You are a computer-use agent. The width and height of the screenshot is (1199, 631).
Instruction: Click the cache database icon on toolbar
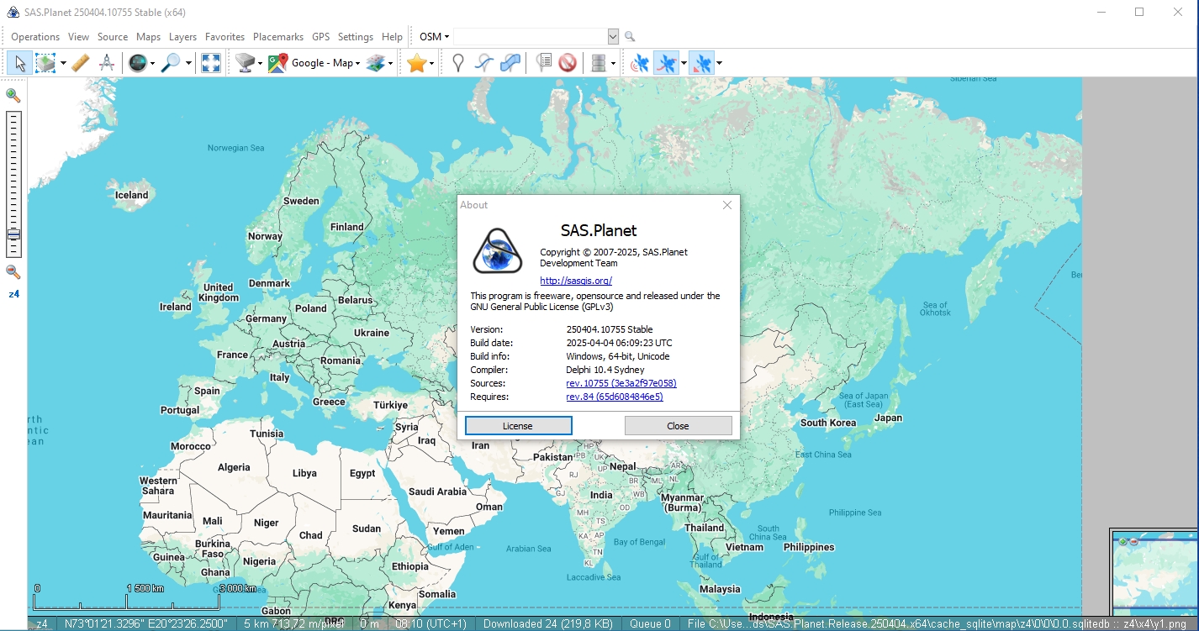tap(599, 62)
